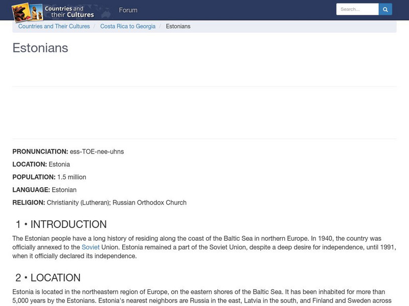Click the 1 • INTRODUCTION heading
The width and height of the screenshot is (409, 306).
tap(61, 224)
